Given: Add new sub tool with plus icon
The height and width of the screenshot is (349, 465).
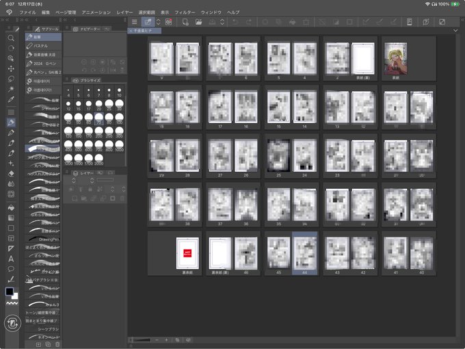Looking at the screenshot, I should click(x=38, y=344).
